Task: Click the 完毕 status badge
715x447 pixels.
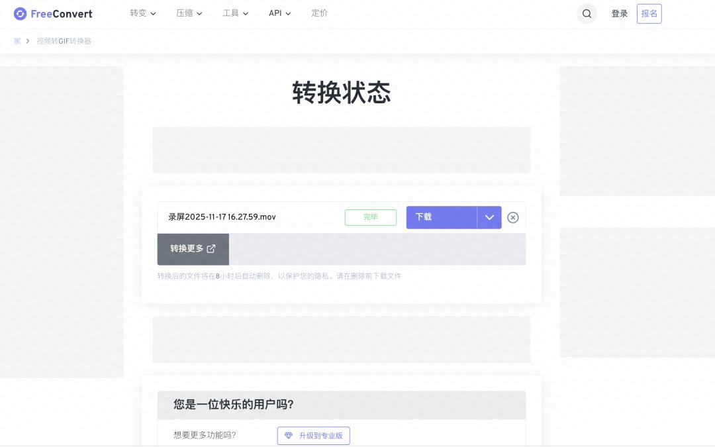Action: [371, 218]
